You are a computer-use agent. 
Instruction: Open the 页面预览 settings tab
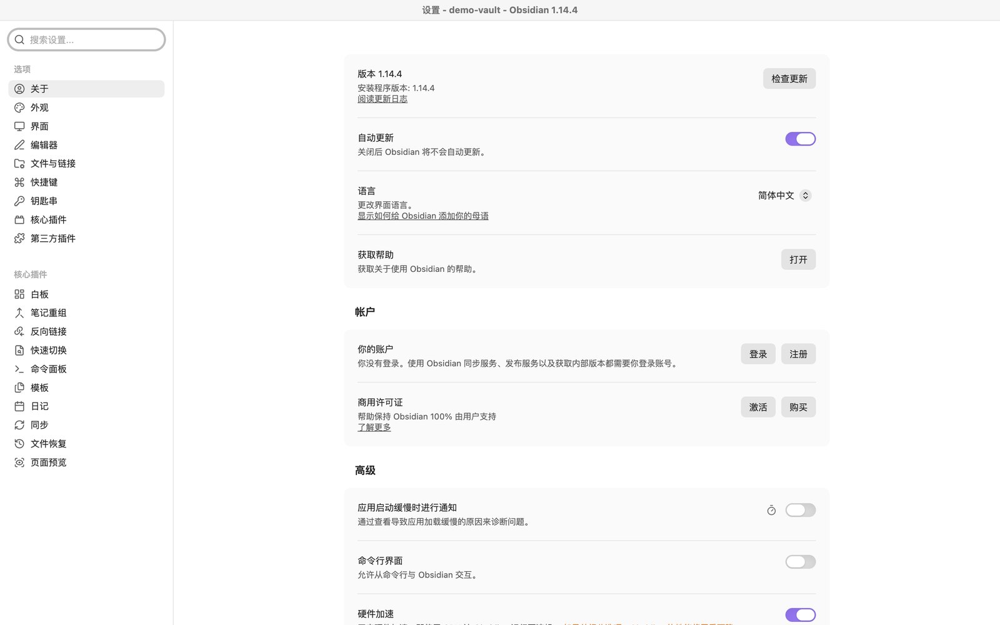coord(86,462)
